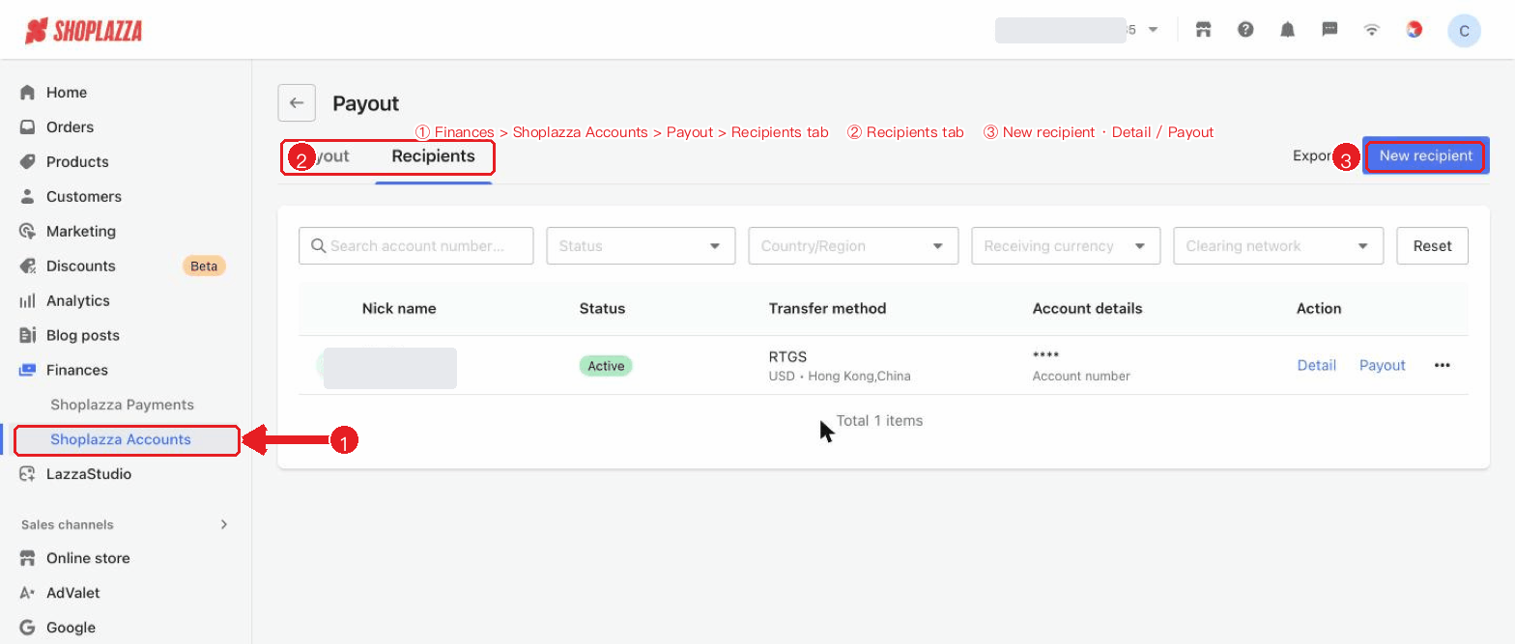Open Discounts in the sidebar
The width and height of the screenshot is (1515, 644).
[x=81, y=266]
